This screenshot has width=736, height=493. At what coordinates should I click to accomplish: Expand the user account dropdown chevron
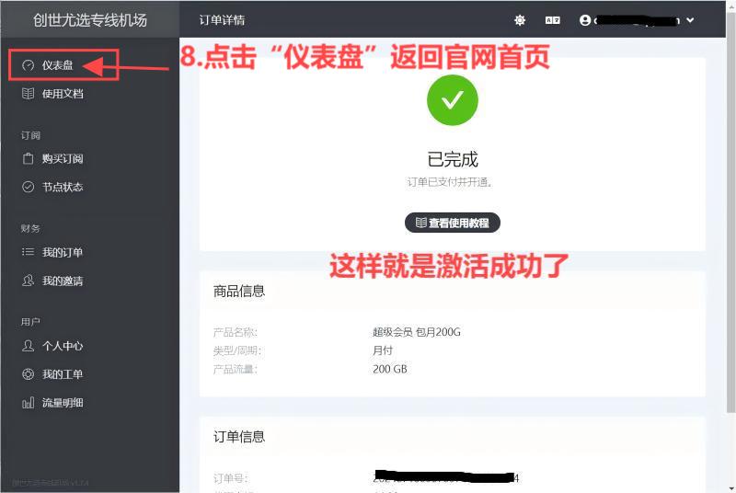click(x=690, y=20)
